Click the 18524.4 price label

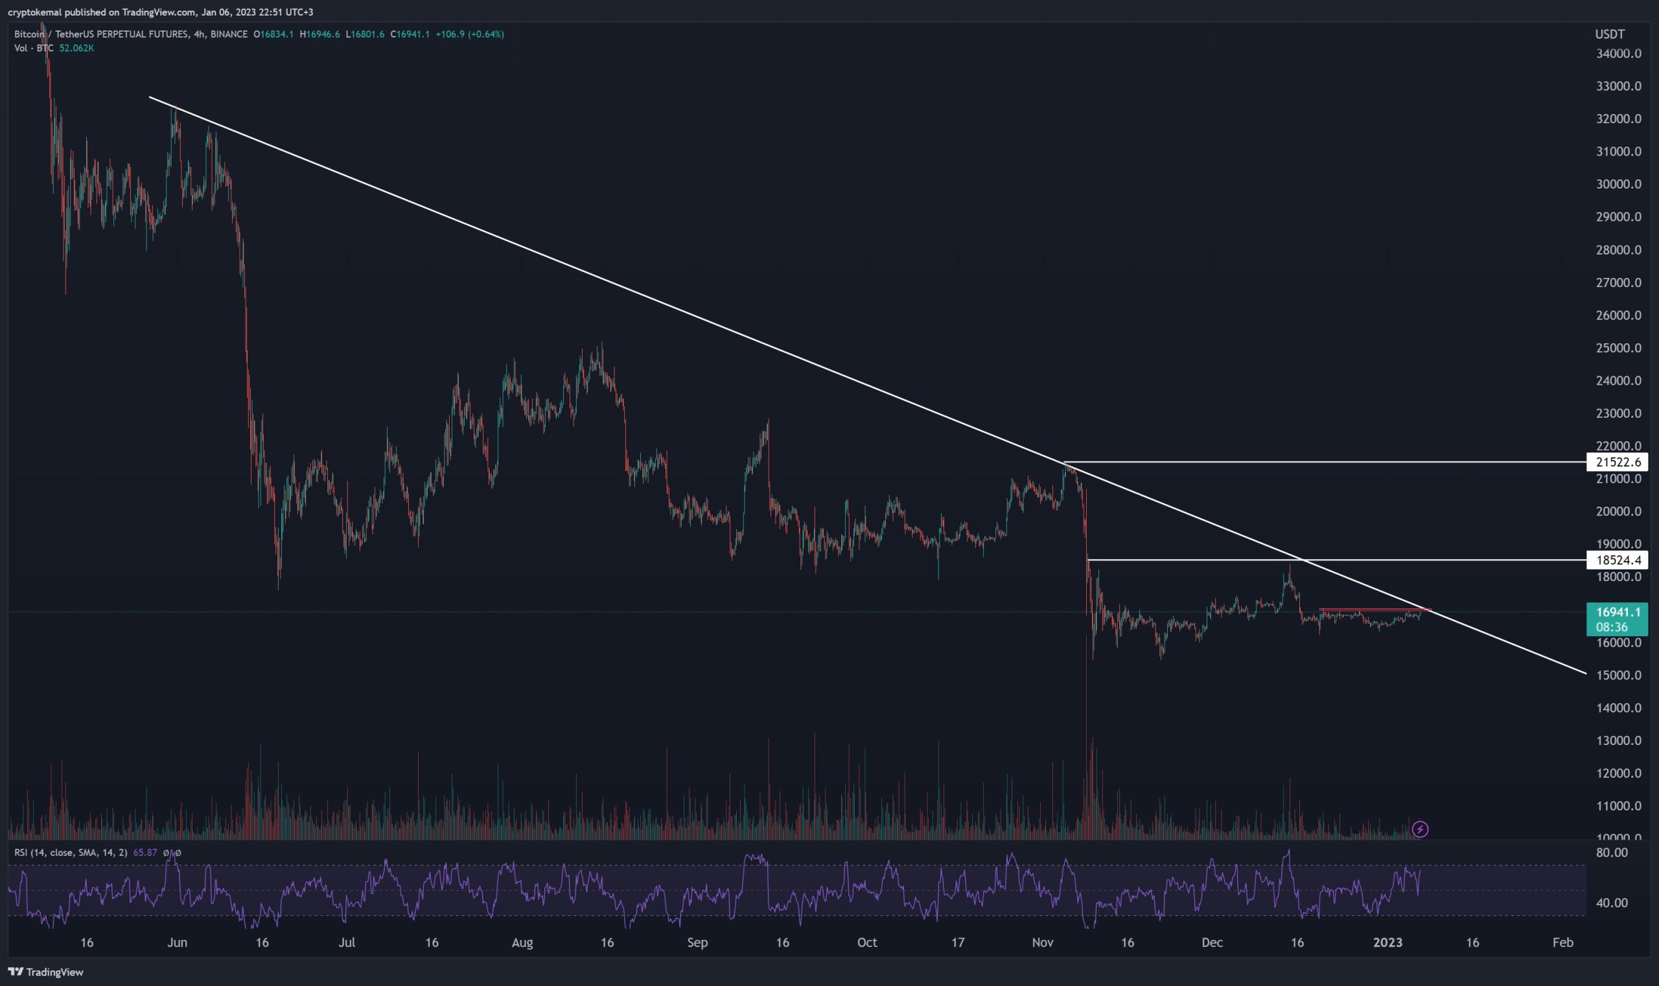pos(1618,560)
